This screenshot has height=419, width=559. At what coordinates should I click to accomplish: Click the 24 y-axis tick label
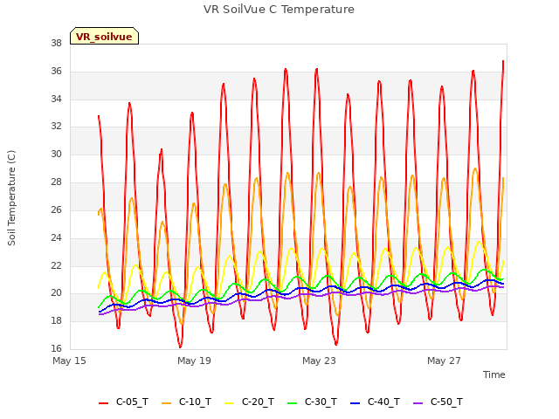[56, 237]
